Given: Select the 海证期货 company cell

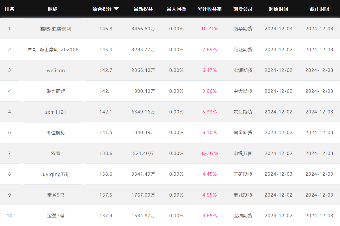Looking at the screenshot, I should 243,49.
